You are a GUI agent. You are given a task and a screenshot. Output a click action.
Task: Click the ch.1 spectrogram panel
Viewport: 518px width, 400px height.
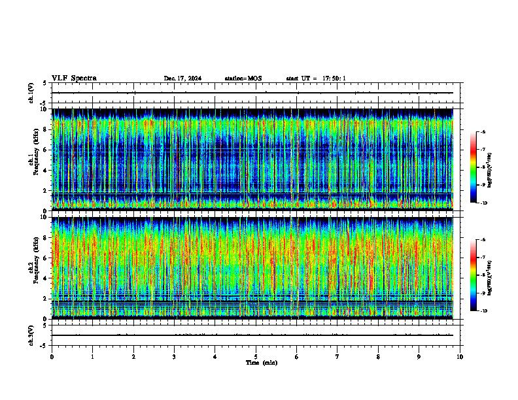(252, 159)
